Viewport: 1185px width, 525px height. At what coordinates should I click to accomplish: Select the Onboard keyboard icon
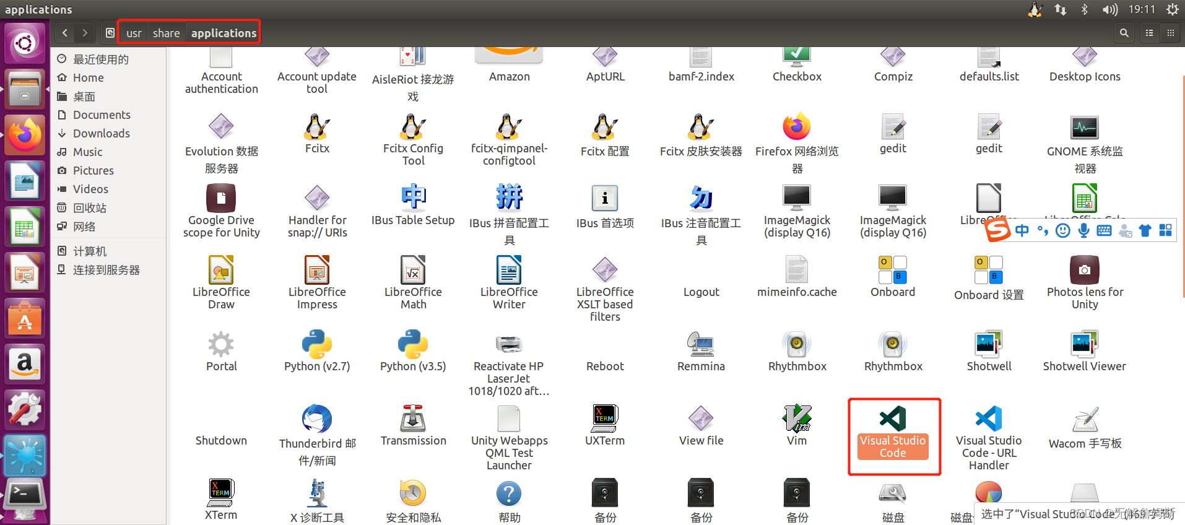(893, 270)
